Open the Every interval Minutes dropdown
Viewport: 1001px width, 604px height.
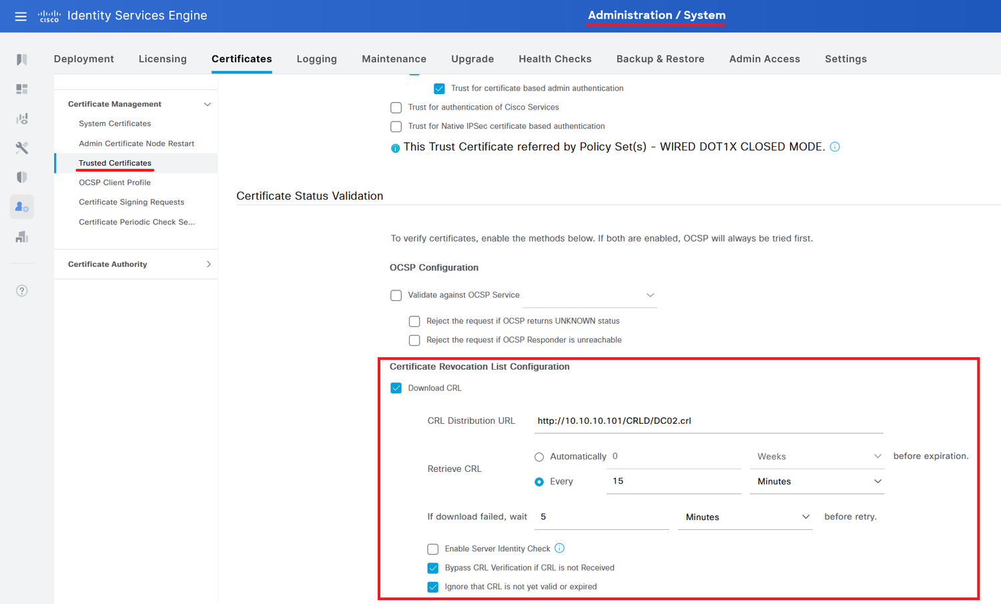point(817,481)
